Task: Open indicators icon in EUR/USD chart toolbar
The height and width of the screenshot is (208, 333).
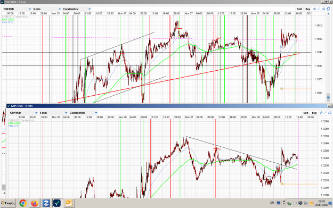Action: [314, 9]
